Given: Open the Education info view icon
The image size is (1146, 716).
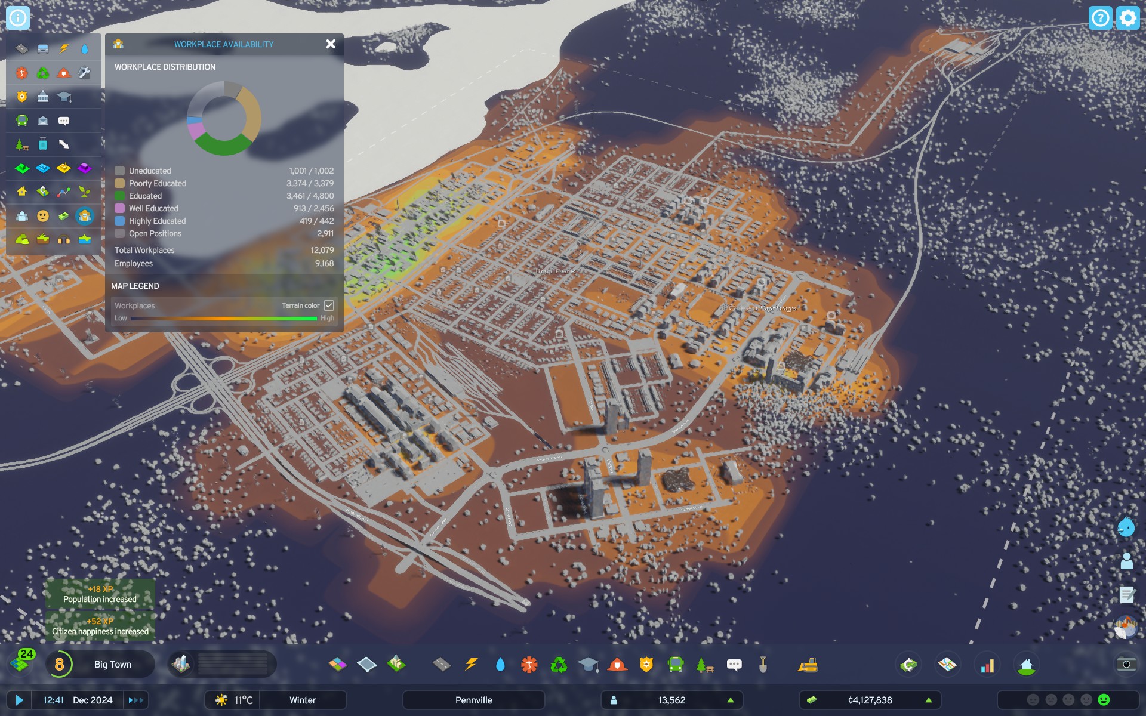Looking at the screenshot, I should 64,97.
